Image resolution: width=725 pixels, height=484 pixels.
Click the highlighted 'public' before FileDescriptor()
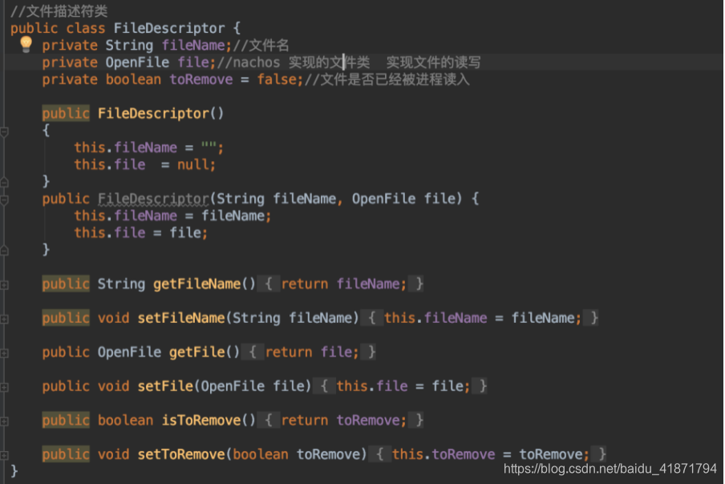pyautogui.click(x=66, y=114)
